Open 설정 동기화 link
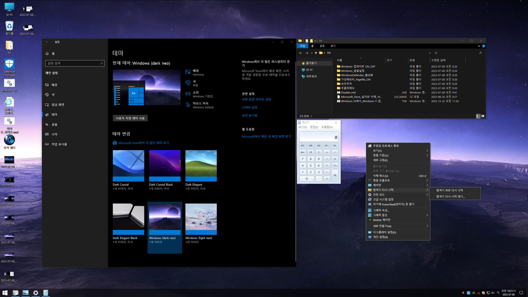 coord(249,115)
